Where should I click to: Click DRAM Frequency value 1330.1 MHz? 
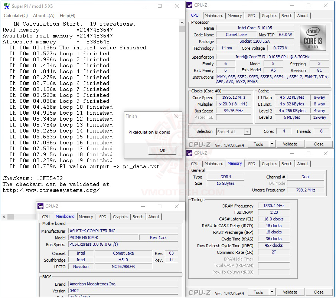(274, 206)
